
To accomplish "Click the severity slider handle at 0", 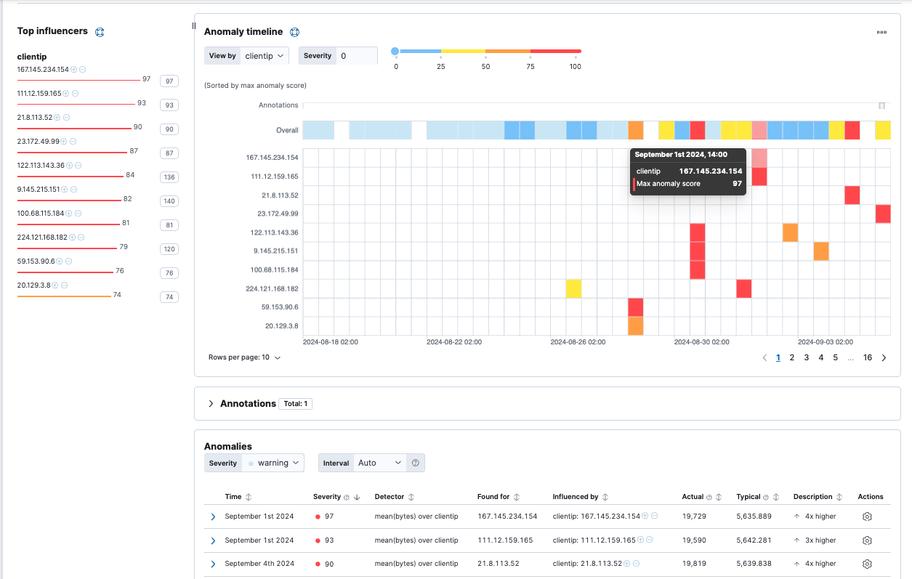I will click(x=395, y=52).
